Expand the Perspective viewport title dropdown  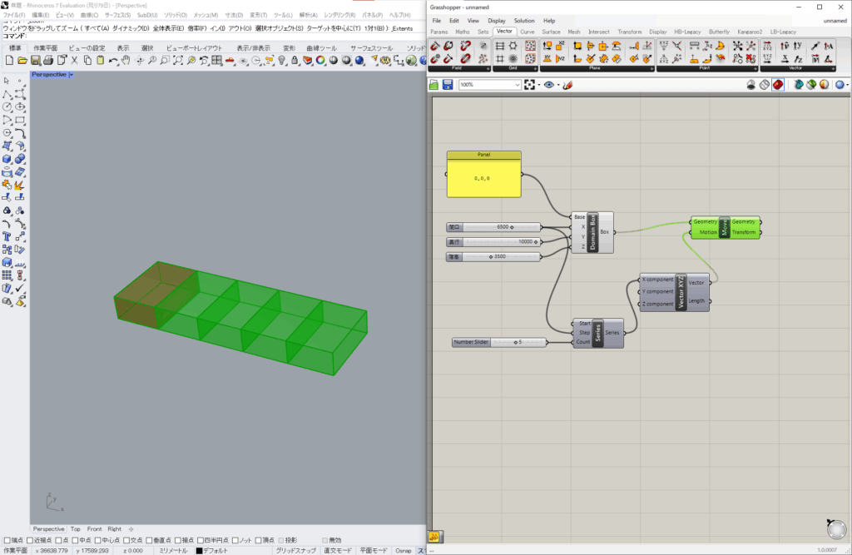(72, 75)
